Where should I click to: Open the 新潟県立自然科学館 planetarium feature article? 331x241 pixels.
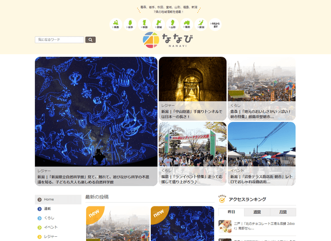pos(96,121)
